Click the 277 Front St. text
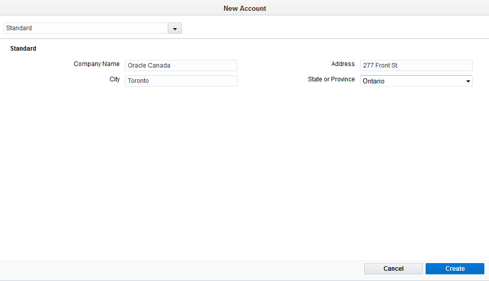 (381, 66)
